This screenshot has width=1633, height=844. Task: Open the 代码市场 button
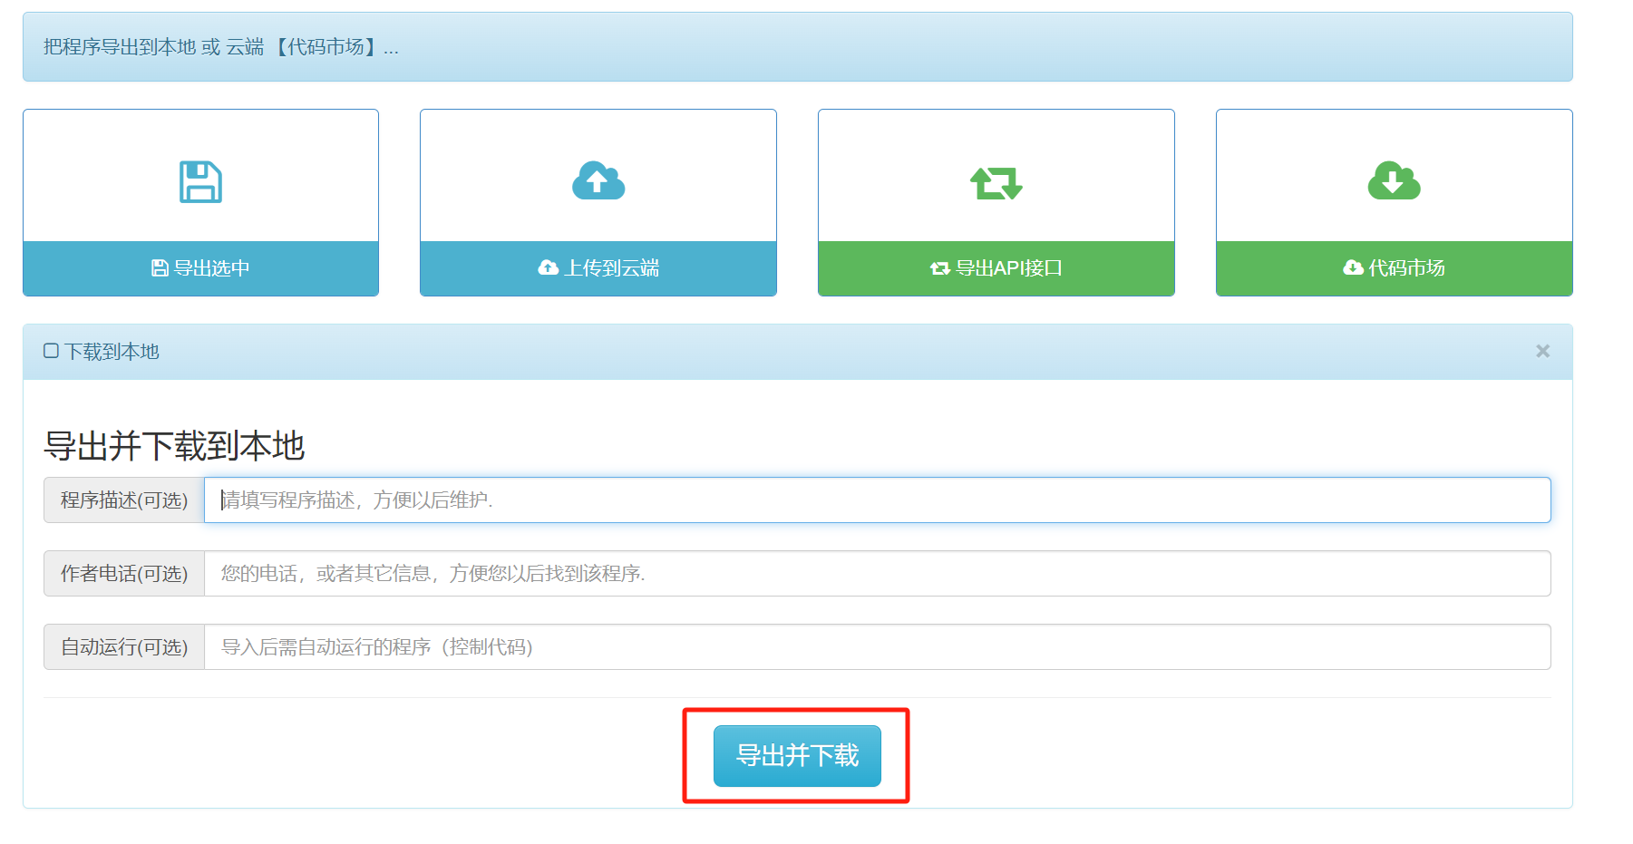tap(1394, 268)
